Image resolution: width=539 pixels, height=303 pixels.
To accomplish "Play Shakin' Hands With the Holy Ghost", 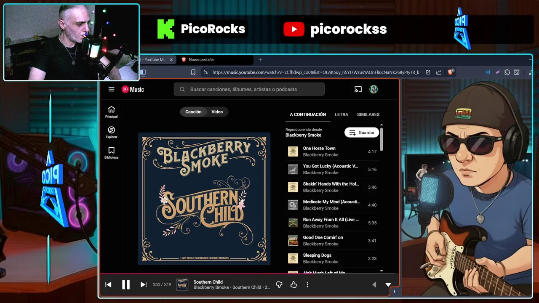I will click(332, 187).
